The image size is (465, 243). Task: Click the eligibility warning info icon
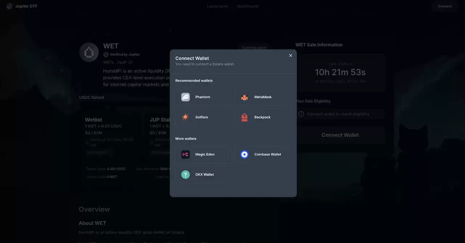coord(301,114)
